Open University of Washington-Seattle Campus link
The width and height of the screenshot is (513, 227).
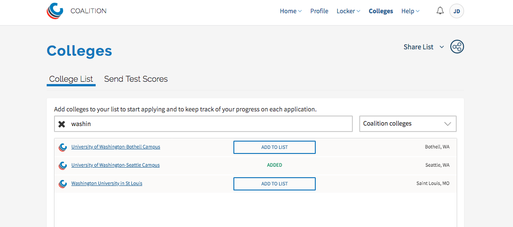click(115, 165)
